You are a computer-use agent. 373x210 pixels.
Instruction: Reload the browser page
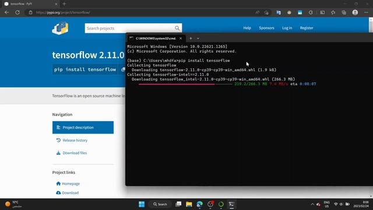coord(17,12)
